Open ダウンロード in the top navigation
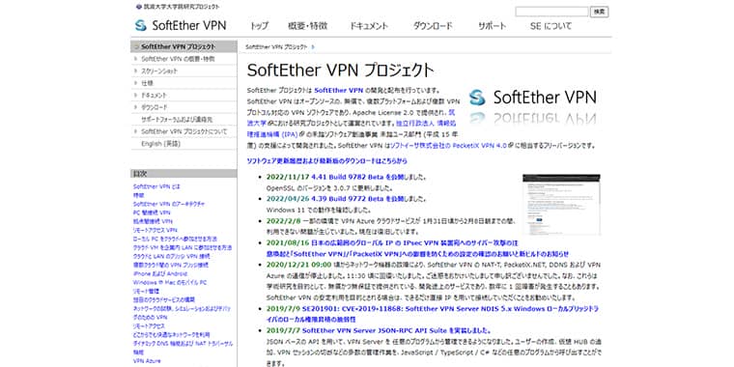Screen dimensions: 734x367 click(433, 26)
